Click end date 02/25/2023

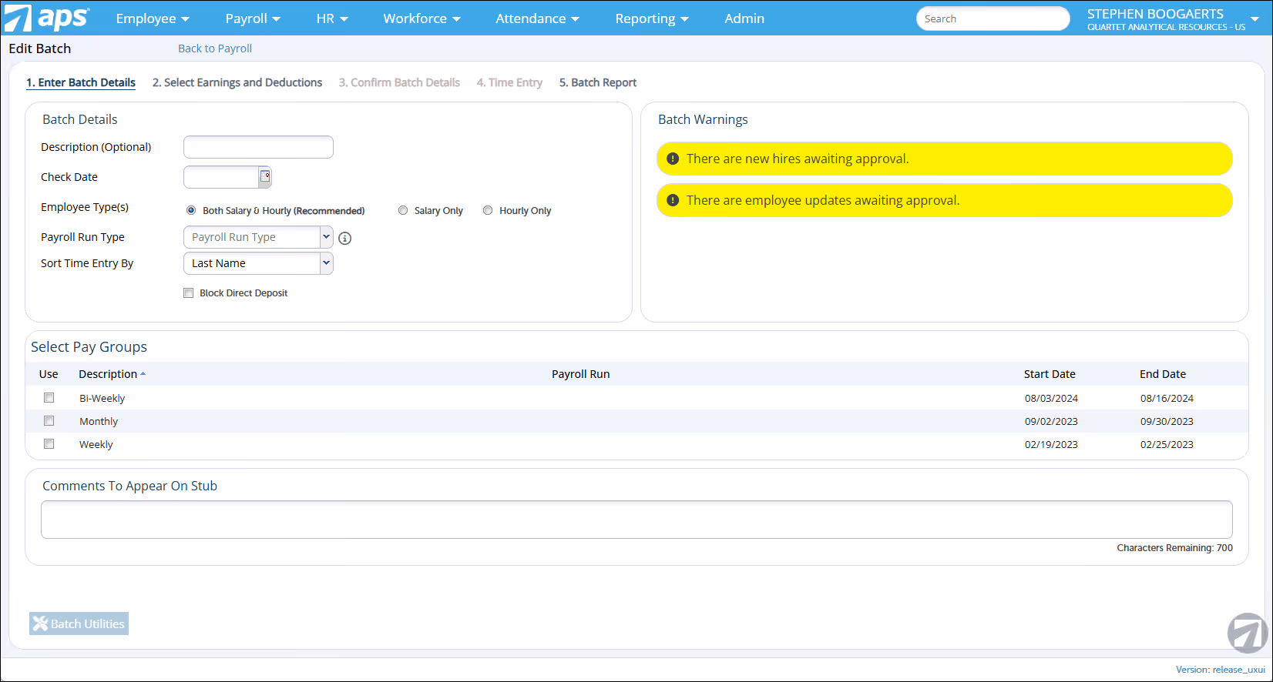1167,445
